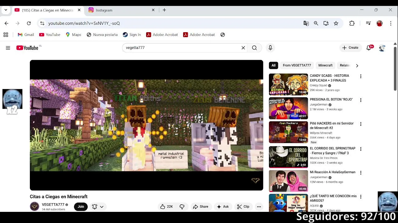The image size is (398, 223).
Task: Open Pillé HACKERS video title
Action: pos(332,125)
